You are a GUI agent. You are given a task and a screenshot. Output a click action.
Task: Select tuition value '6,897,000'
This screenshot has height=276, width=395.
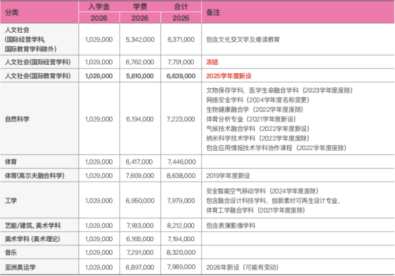click(140, 267)
